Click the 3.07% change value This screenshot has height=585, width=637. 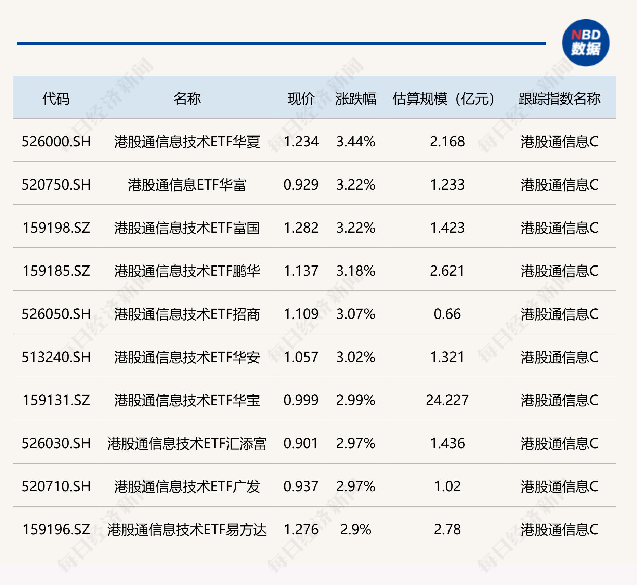(356, 314)
